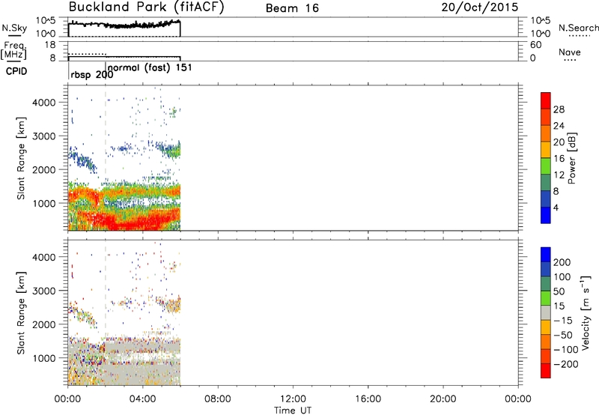Click the 'Nave' legend label
Viewport: 599px width, 415px height.
(570, 52)
